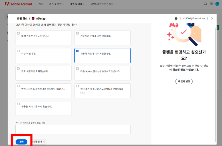Image resolution: width=222 pixels, height=146 pixels.
Task: Check '너무 비쌉니다' checkbox
Action: coord(18,51)
